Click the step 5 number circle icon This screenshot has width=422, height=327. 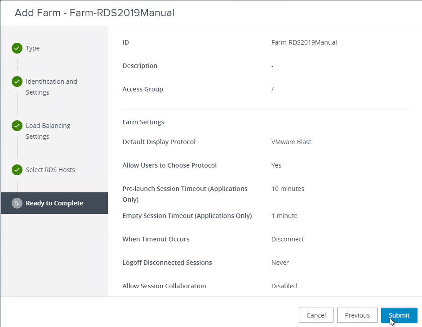coord(17,203)
